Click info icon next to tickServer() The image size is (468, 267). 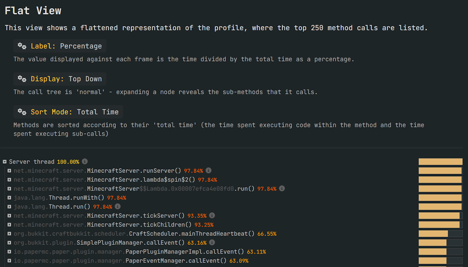212,216
